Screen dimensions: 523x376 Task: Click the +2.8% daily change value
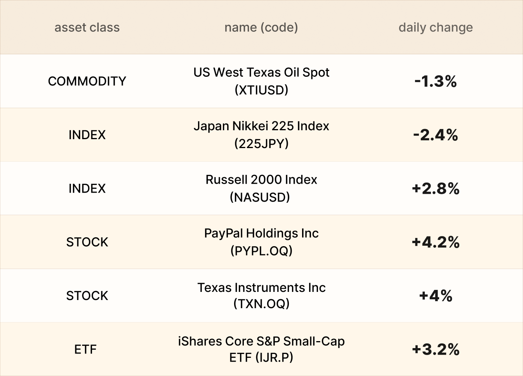[x=435, y=189]
